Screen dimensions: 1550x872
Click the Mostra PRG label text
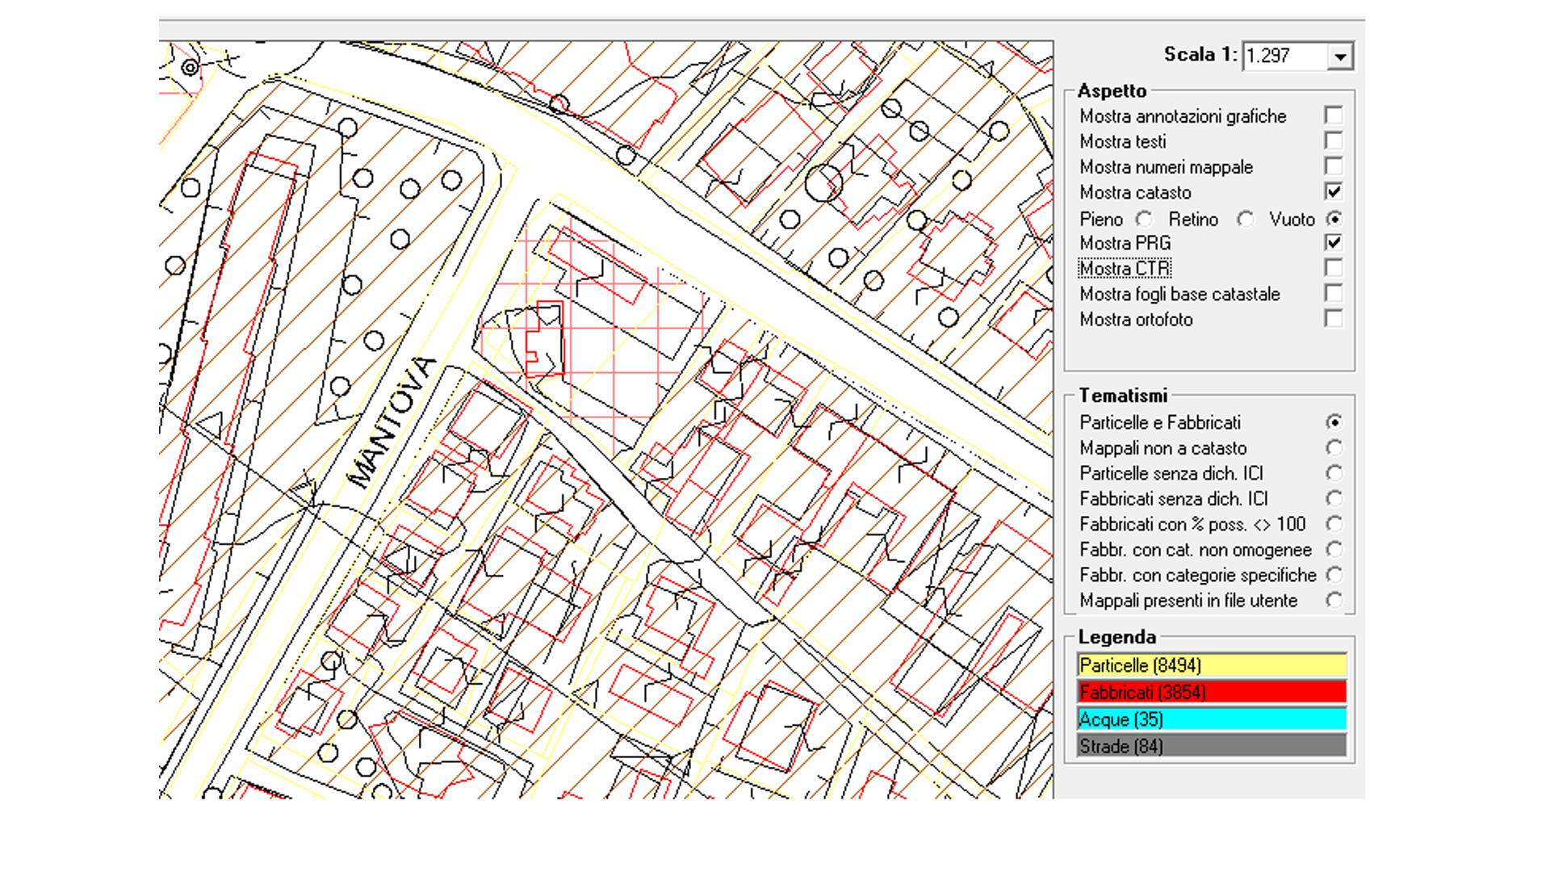pos(1125,243)
